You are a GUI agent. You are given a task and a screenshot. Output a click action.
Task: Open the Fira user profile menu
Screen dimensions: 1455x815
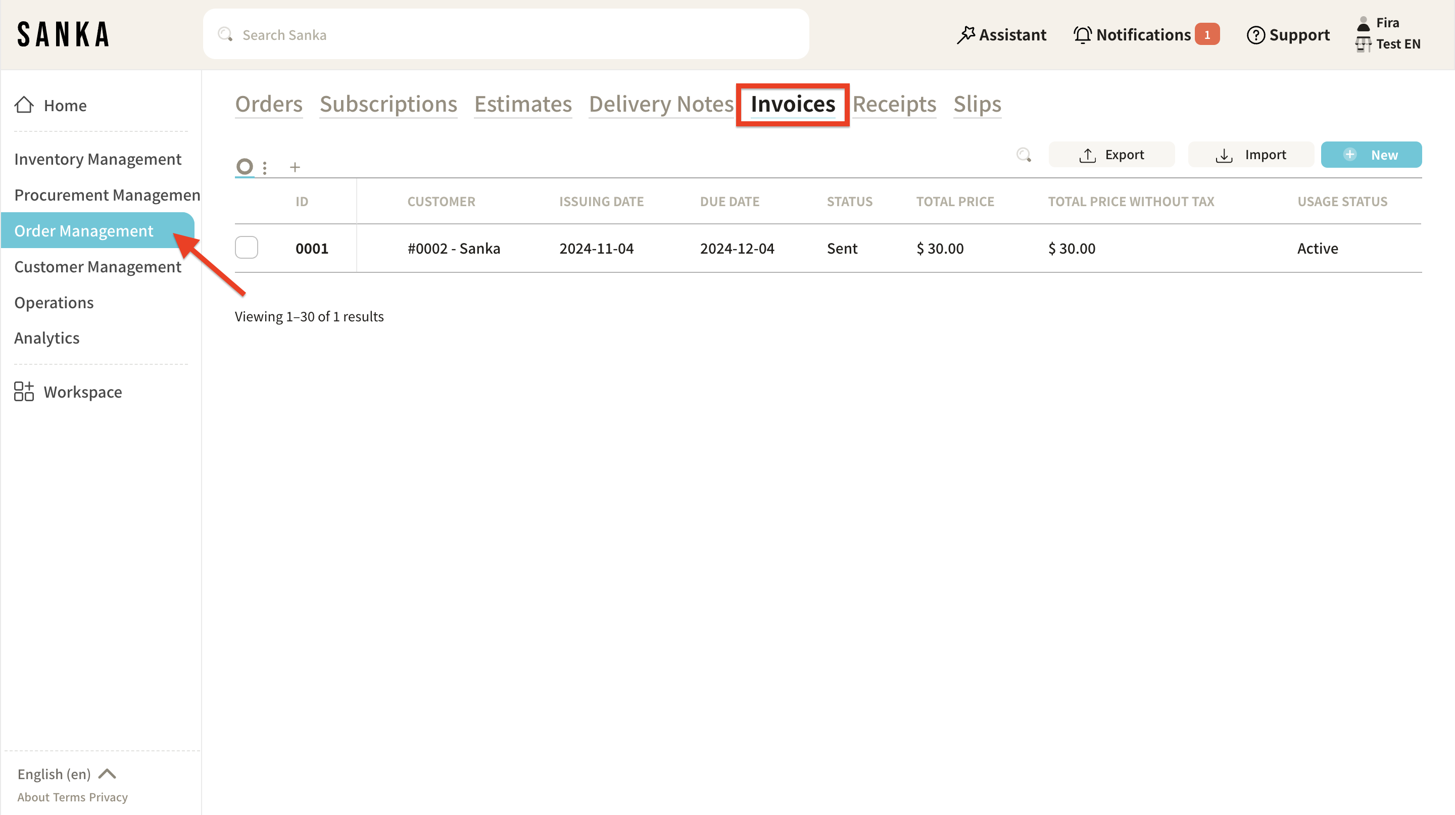pos(1387,23)
